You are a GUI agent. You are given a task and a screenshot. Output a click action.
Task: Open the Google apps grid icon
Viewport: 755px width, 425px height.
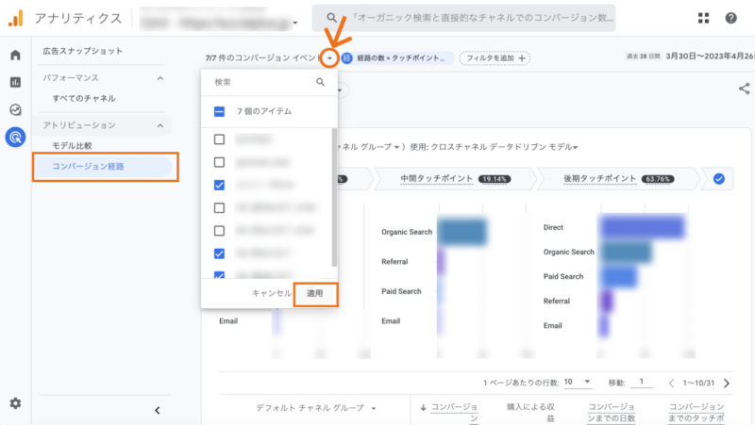703,18
